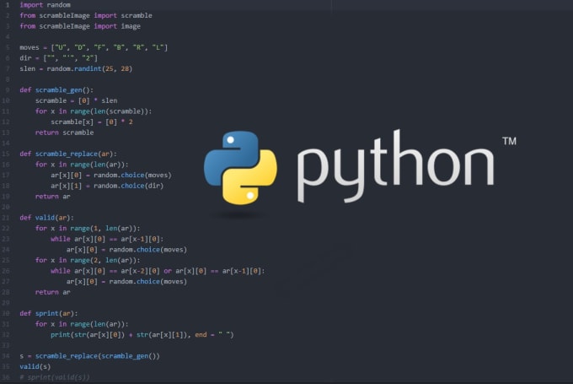The height and width of the screenshot is (384, 573).
Task: Click the "valid(s)" call line
Action: [35, 366]
